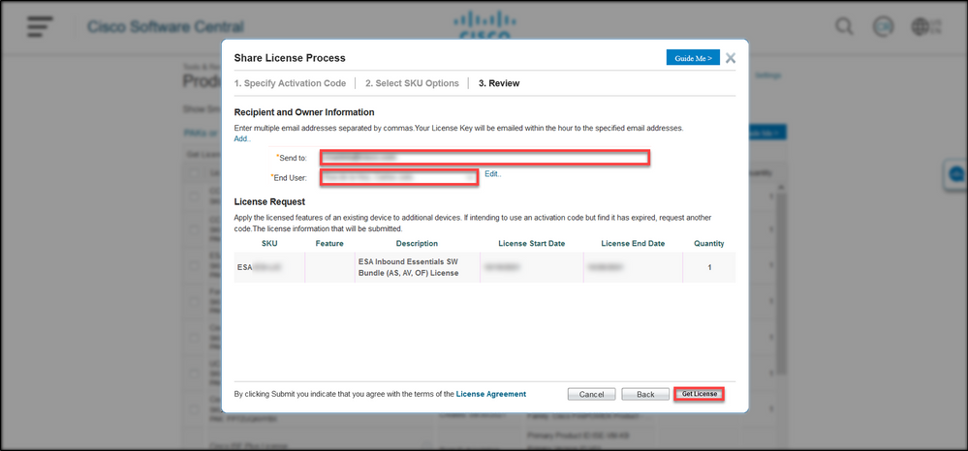Open the chat bubble widget

[956, 174]
